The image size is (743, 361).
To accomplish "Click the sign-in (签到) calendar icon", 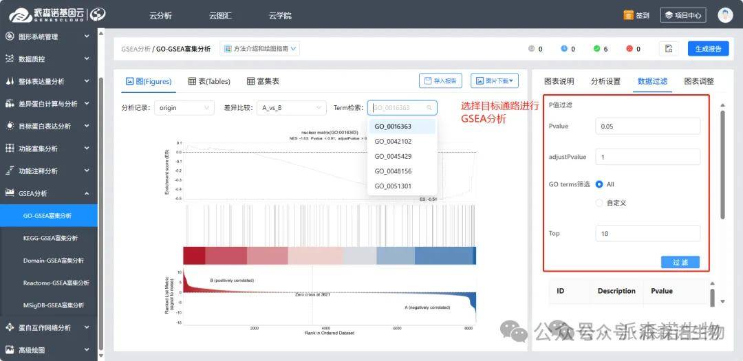I will point(628,14).
